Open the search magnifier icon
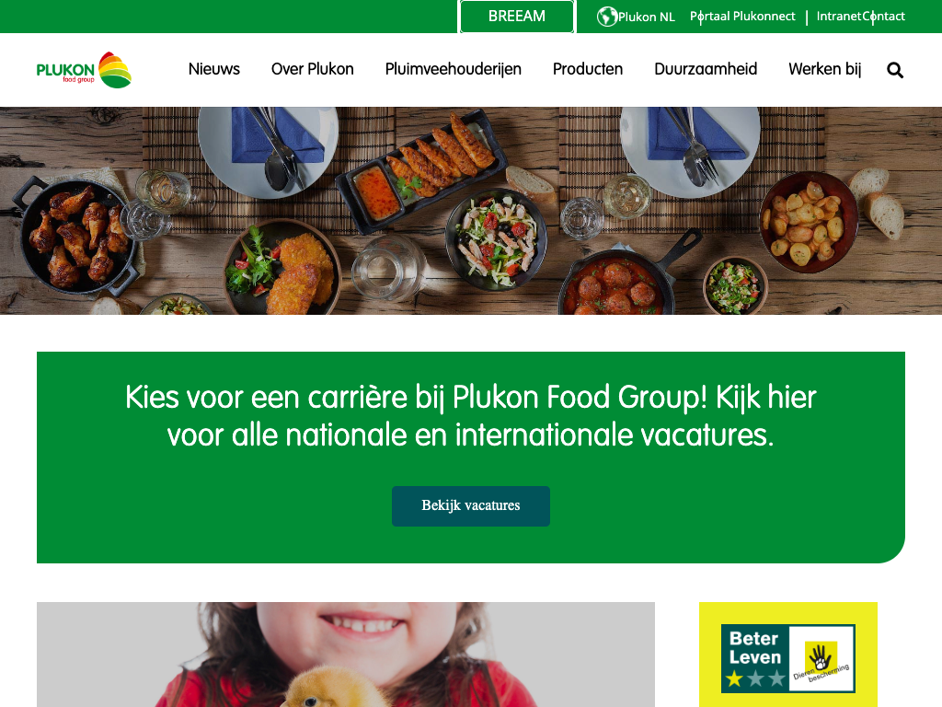This screenshot has height=707, width=942. point(895,70)
